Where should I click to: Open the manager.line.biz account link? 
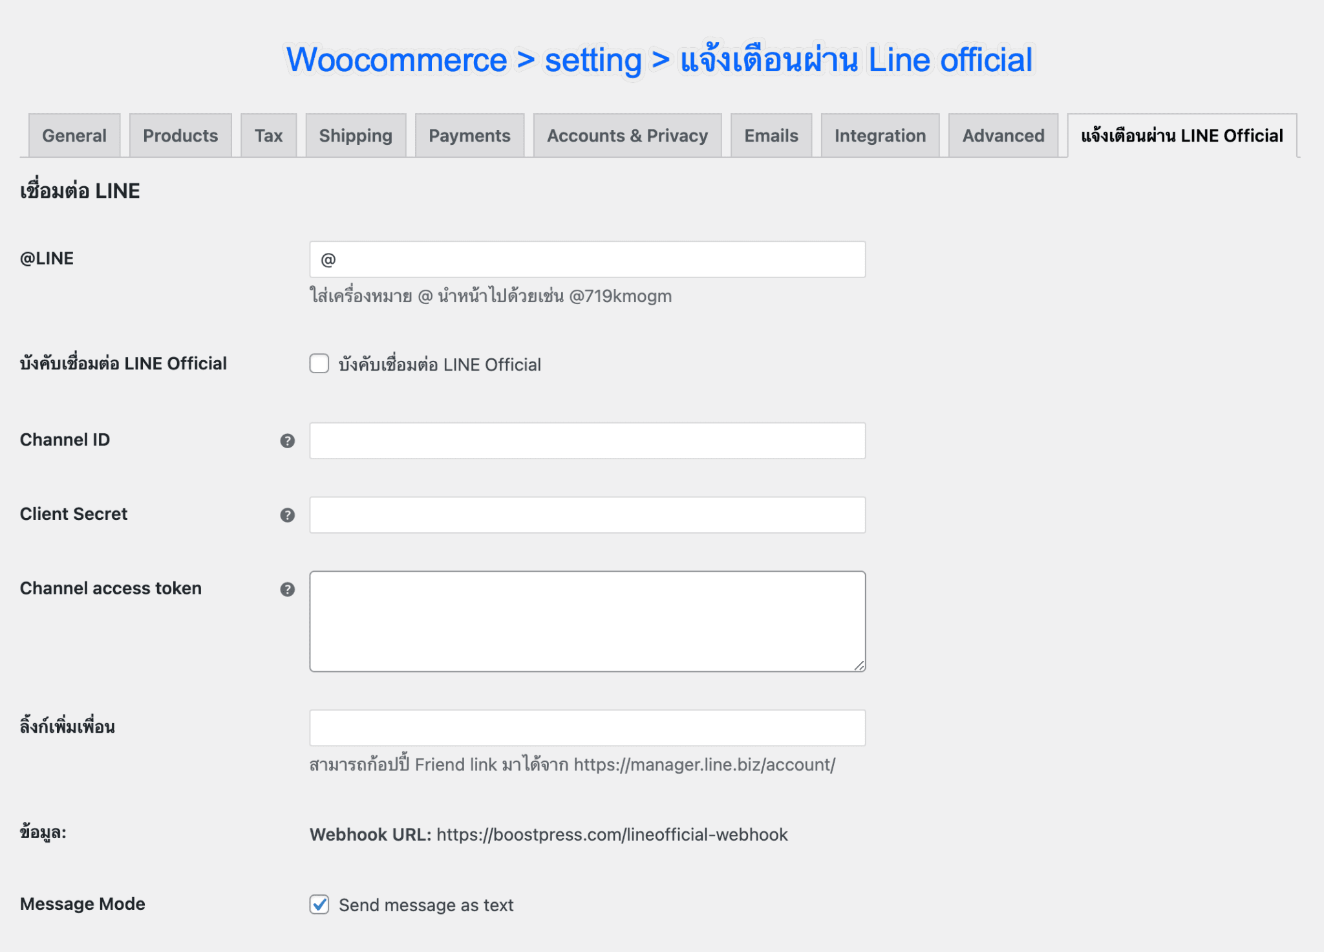705,765
